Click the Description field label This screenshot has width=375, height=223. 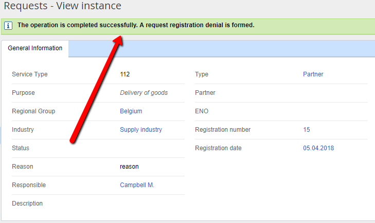point(27,204)
